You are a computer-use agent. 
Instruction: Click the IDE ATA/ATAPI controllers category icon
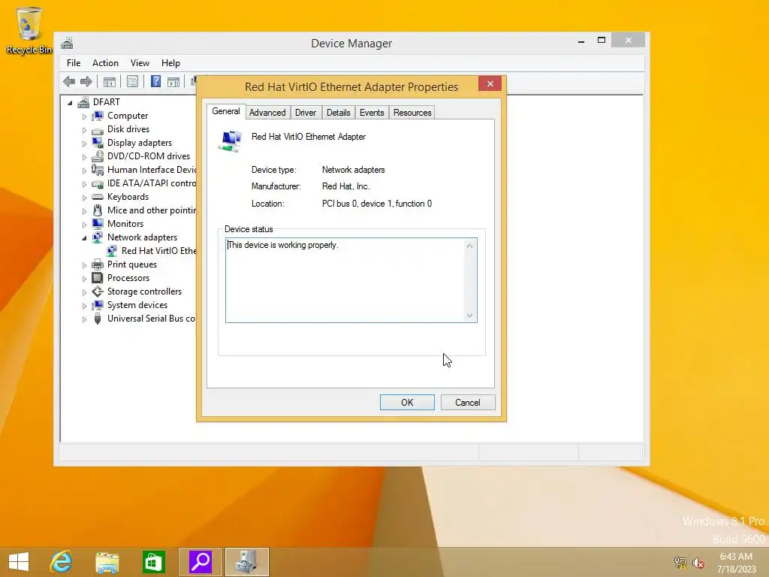98,183
